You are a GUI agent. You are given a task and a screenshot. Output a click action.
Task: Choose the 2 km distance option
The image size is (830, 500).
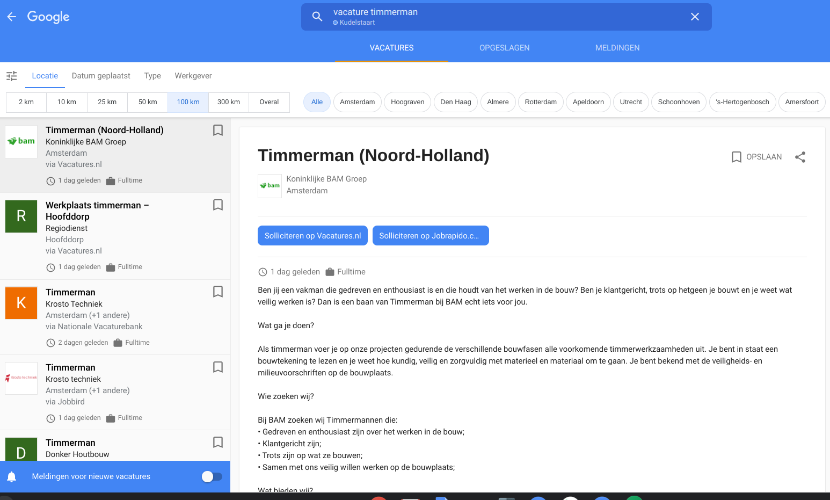(x=26, y=102)
